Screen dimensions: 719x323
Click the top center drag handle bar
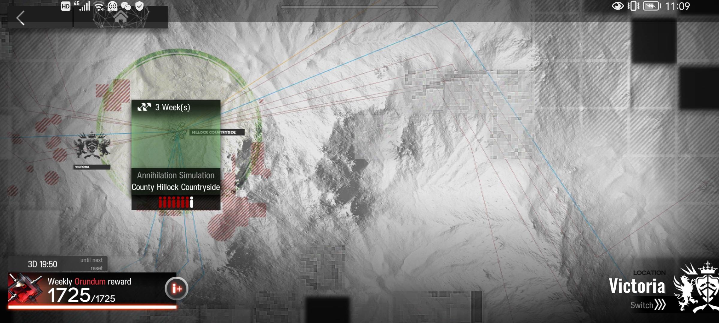(359, 7)
